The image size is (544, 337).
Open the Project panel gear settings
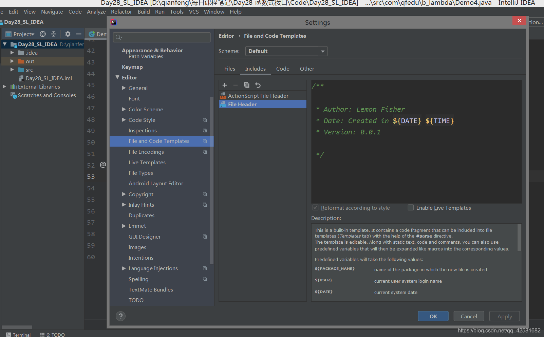pyautogui.click(x=68, y=34)
